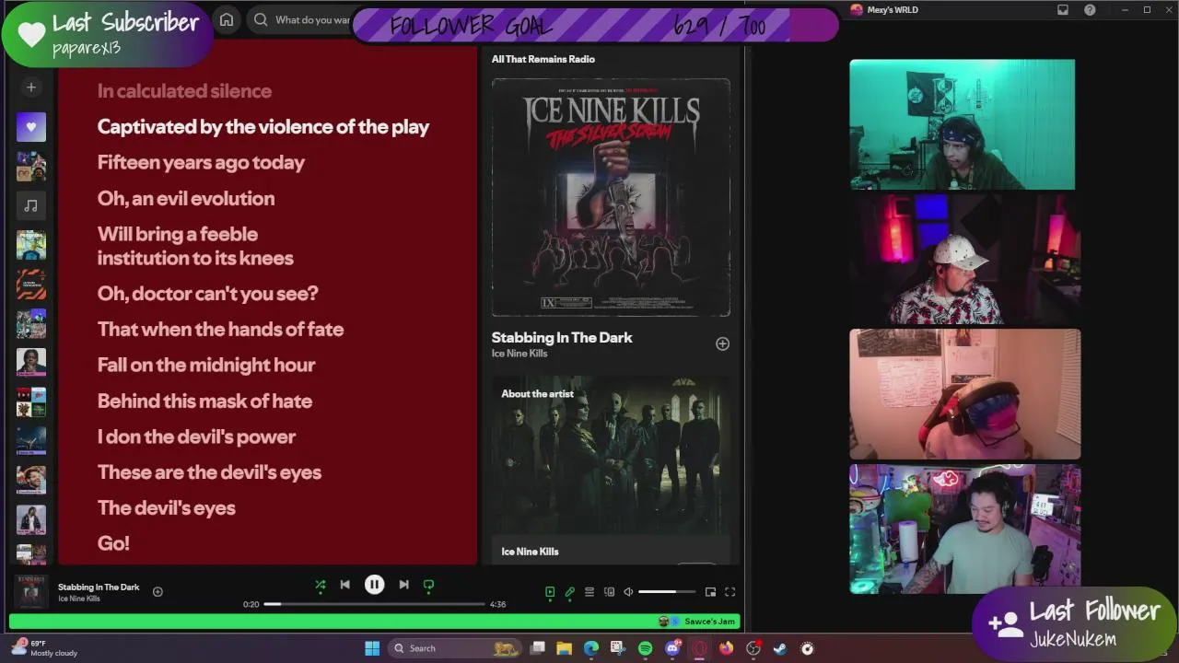Image resolution: width=1179 pixels, height=663 pixels.
Task: Open The Silver Scream album cover
Action: point(611,197)
